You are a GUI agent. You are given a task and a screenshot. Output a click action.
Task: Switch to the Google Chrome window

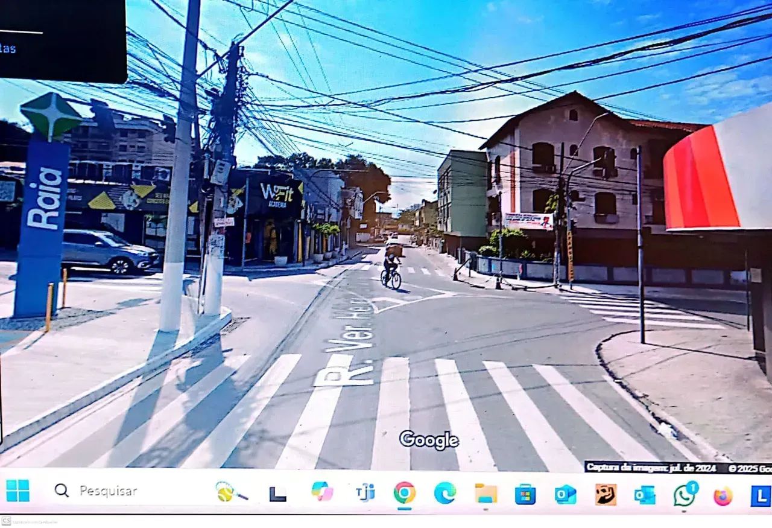[x=404, y=493]
